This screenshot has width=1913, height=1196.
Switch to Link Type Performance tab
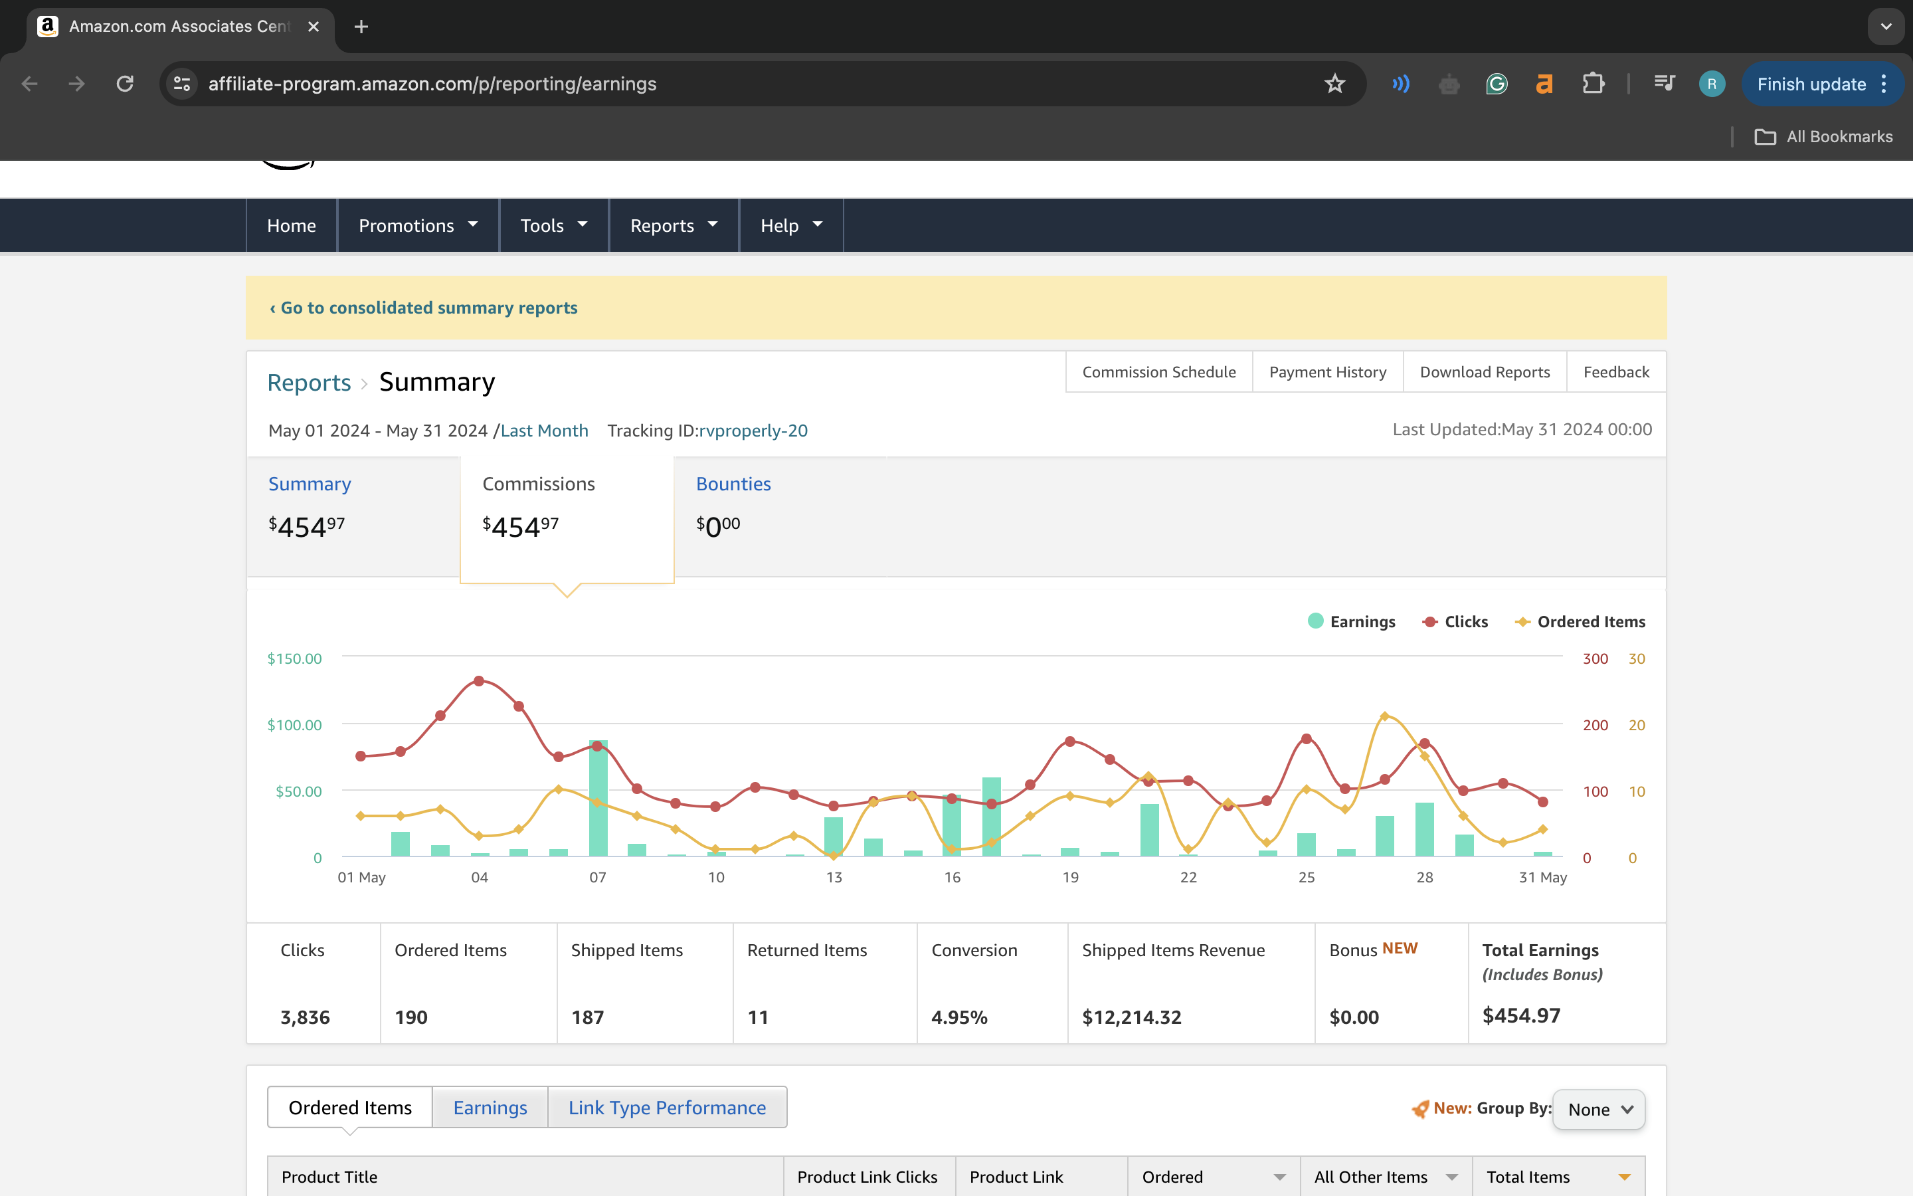coord(667,1108)
